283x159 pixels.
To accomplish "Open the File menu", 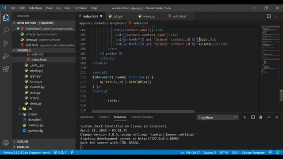I will [13, 8].
